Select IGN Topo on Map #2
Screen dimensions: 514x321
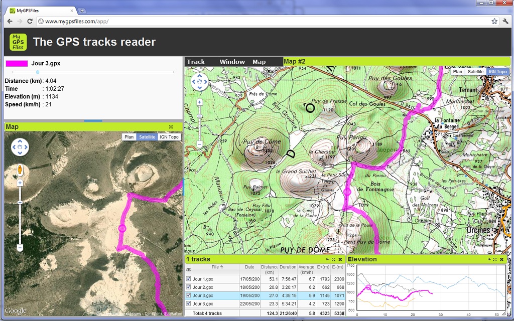(497, 72)
